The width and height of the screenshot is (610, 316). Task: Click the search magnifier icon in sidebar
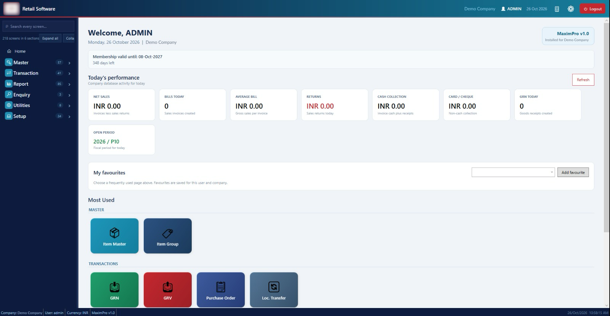coord(7,27)
